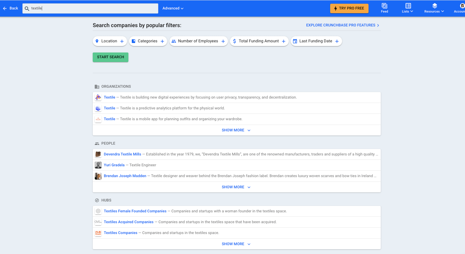The height and width of the screenshot is (254, 465).
Task: Click the people icon on Number of Employees
Action: coord(174,41)
